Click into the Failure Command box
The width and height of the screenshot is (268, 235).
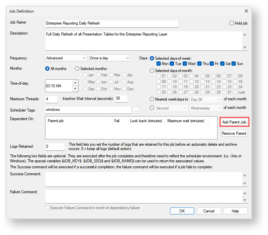(x=143, y=196)
